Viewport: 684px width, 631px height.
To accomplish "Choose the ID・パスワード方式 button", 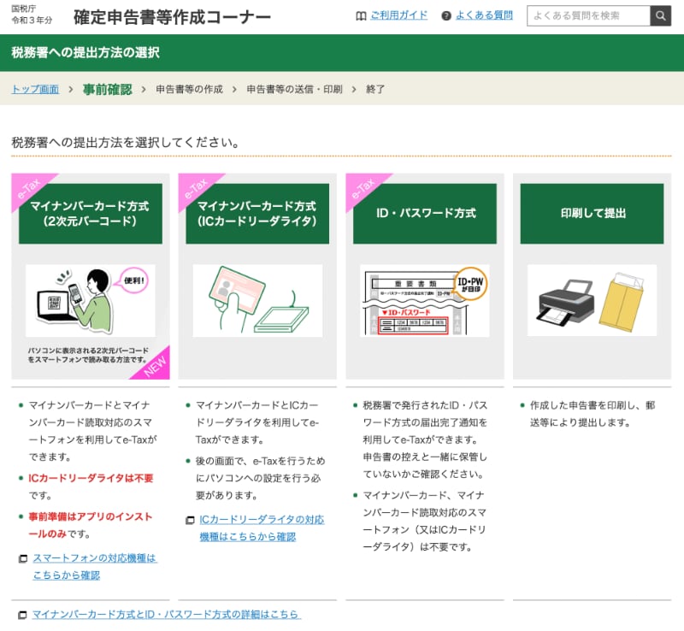I will [425, 214].
